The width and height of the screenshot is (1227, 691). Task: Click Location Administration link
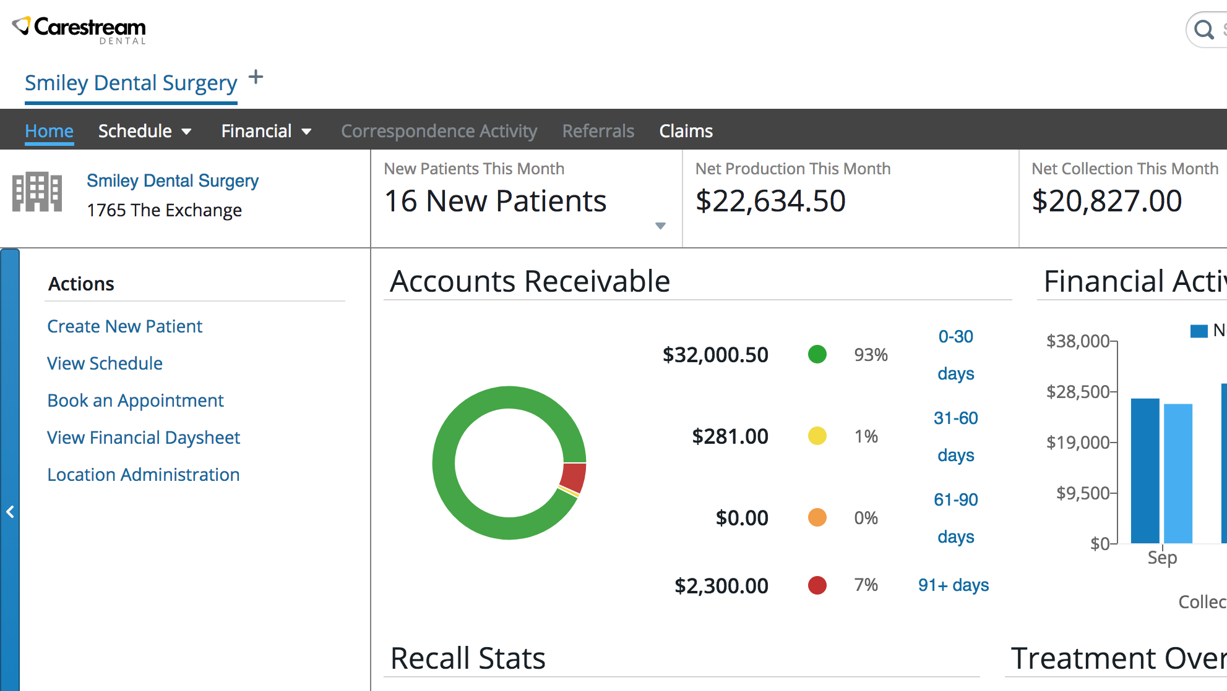144,475
